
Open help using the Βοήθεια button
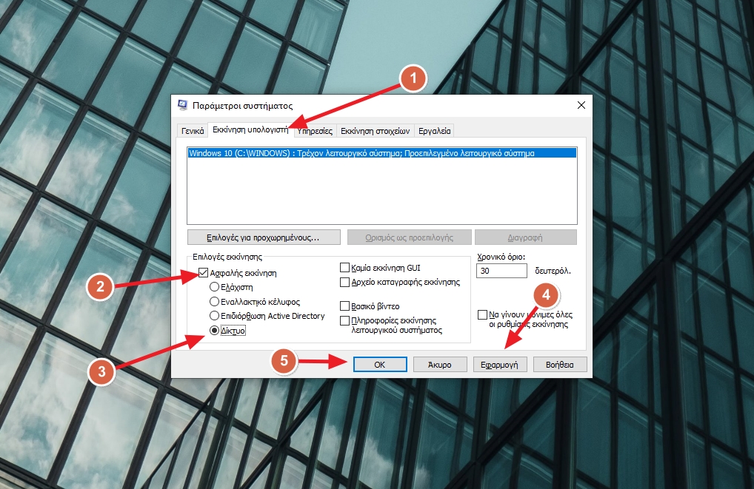[560, 364]
